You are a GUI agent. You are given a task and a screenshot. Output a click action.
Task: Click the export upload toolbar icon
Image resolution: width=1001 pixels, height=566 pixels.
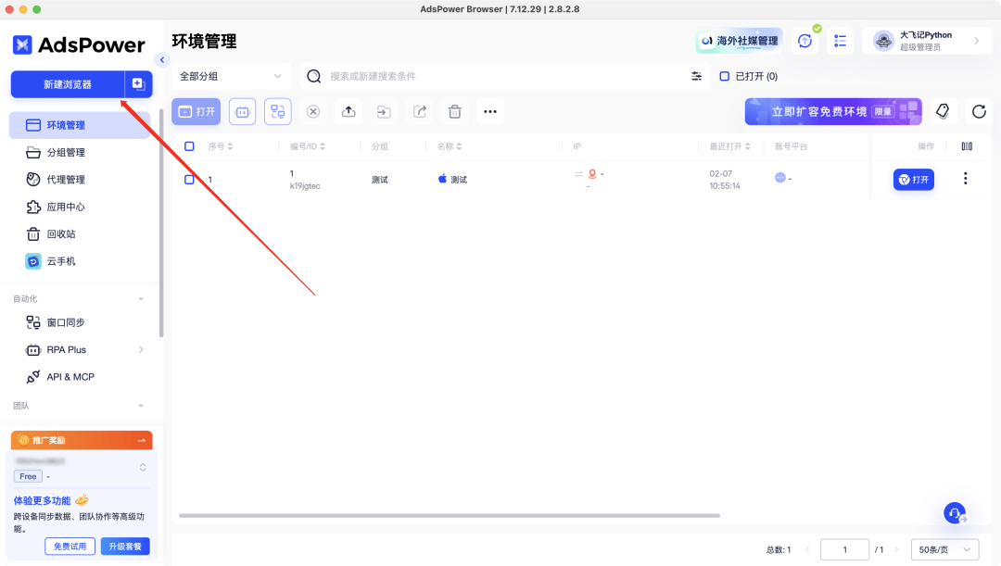click(x=348, y=112)
